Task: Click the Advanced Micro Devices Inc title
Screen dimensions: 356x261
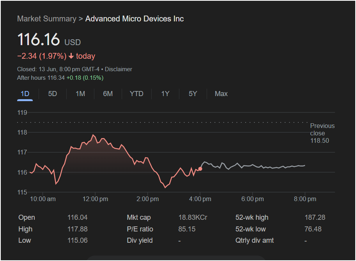Action: click(135, 19)
